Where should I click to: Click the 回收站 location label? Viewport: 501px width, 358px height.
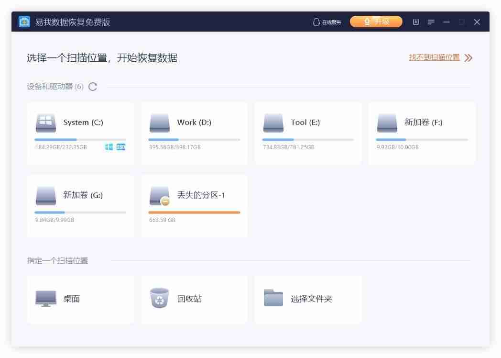tap(189, 299)
